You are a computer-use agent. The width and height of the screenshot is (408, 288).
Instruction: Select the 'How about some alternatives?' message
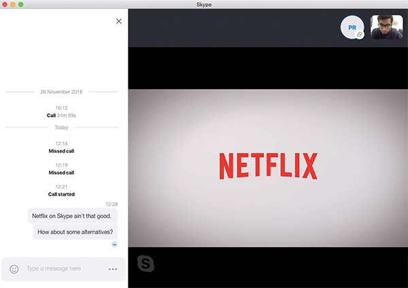coord(76,232)
